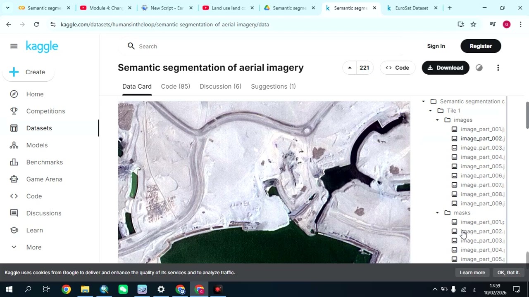Screen dimensions: 529x297
Task: Bookmark page with star icon
Action: pos(473,25)
